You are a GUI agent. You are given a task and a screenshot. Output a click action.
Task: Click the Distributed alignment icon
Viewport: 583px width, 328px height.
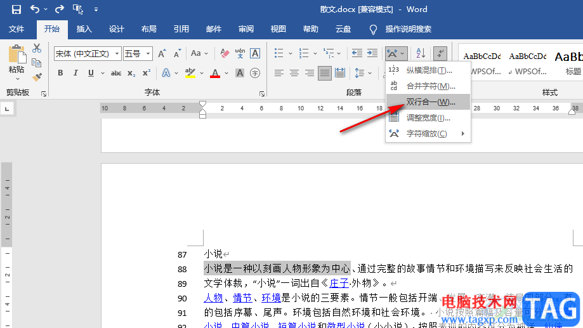[340, 73]
